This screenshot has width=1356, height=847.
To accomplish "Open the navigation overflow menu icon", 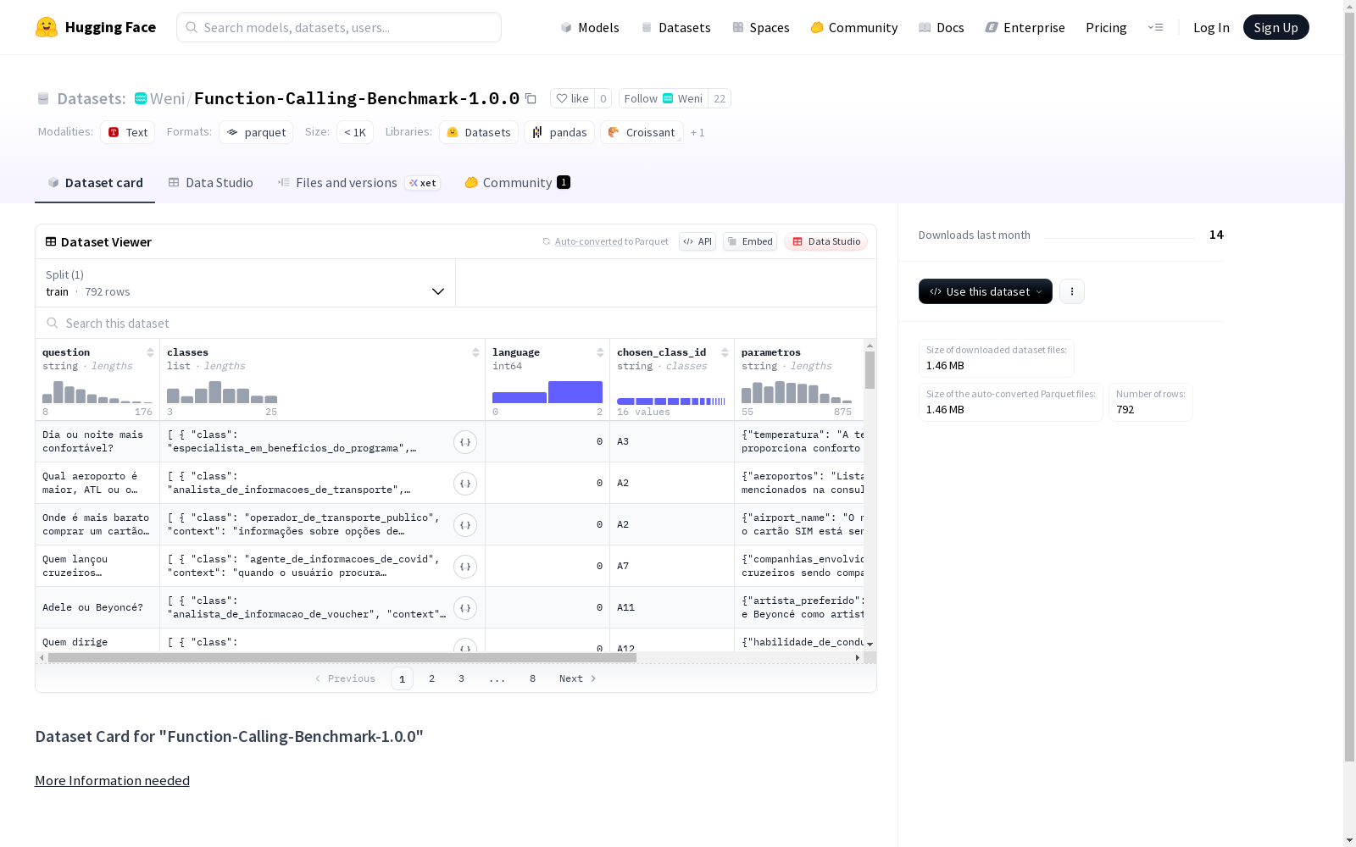I will 1155,27.
